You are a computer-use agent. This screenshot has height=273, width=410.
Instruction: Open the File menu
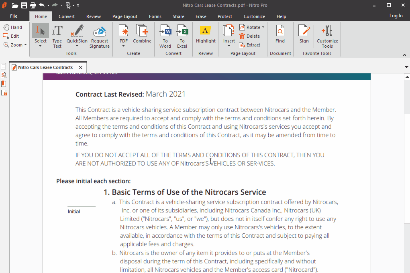pyautogui.click(x=14, y=16)
